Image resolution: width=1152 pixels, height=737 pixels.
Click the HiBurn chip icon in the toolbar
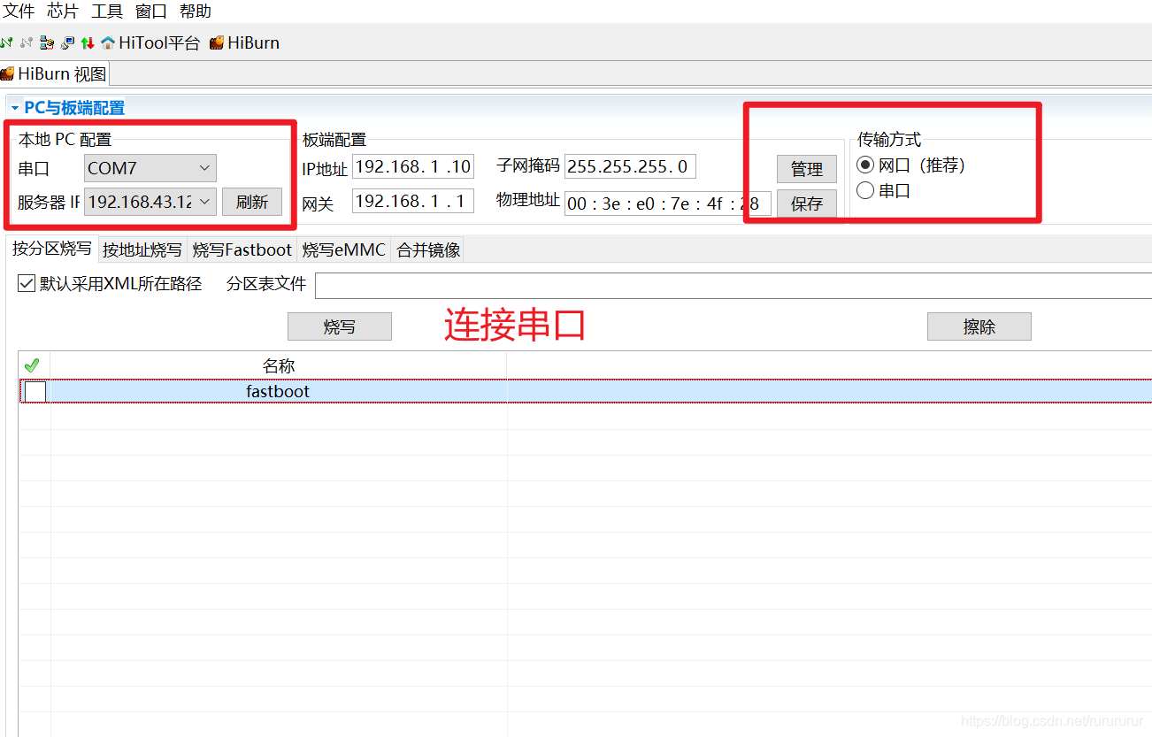click(x=215, y=42)
